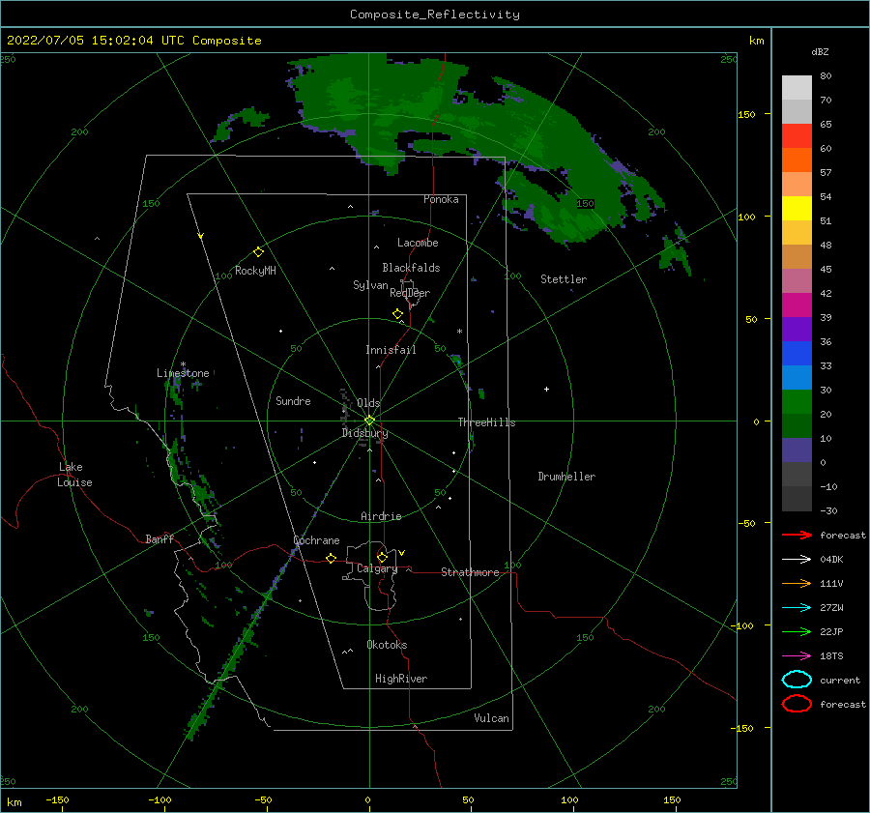The image size is (870, 813).
Task: Click the yellow diamond marker inside Calgary
Action: 382,557
